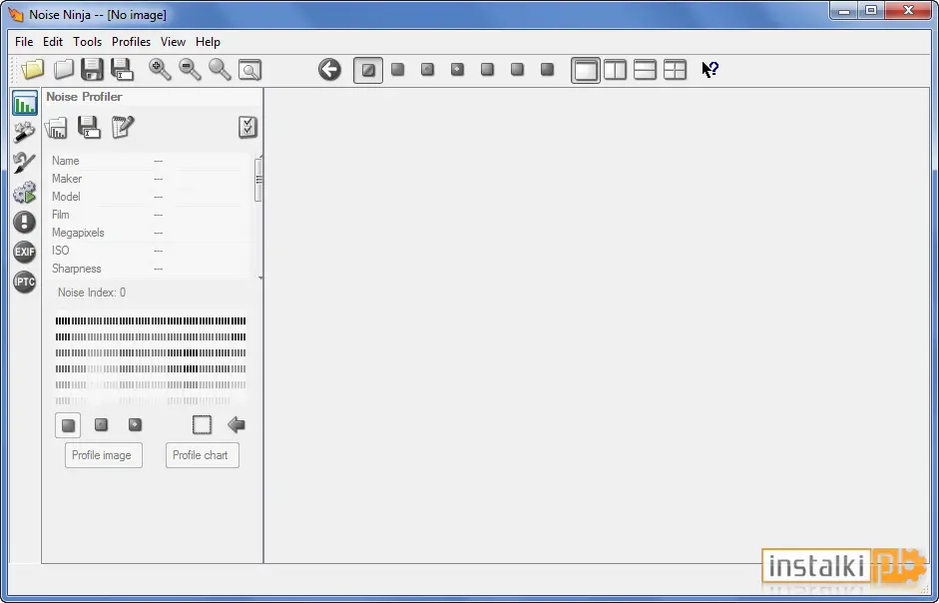The height and width of the screenshot is (603, 939).
Task: Click the Zoom out magnifier icon
Action: coord(190,70)
